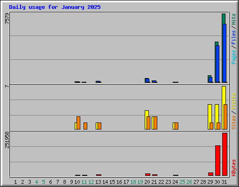The width and height of the screenshot is (239, 187).
Task: Click green weekend day label 11
Action: coord(84,182)
